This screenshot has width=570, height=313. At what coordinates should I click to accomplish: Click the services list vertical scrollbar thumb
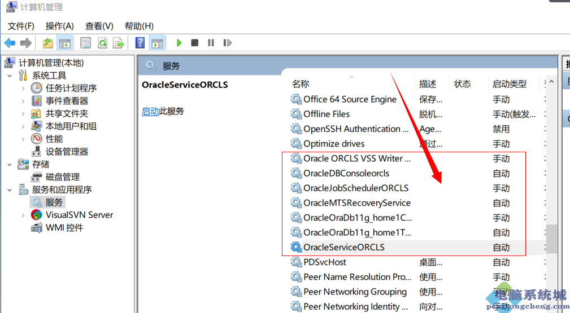[x=551, y=239]
